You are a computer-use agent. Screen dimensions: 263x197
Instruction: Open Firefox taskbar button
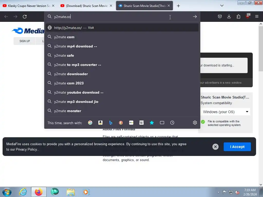pos(39,192)
